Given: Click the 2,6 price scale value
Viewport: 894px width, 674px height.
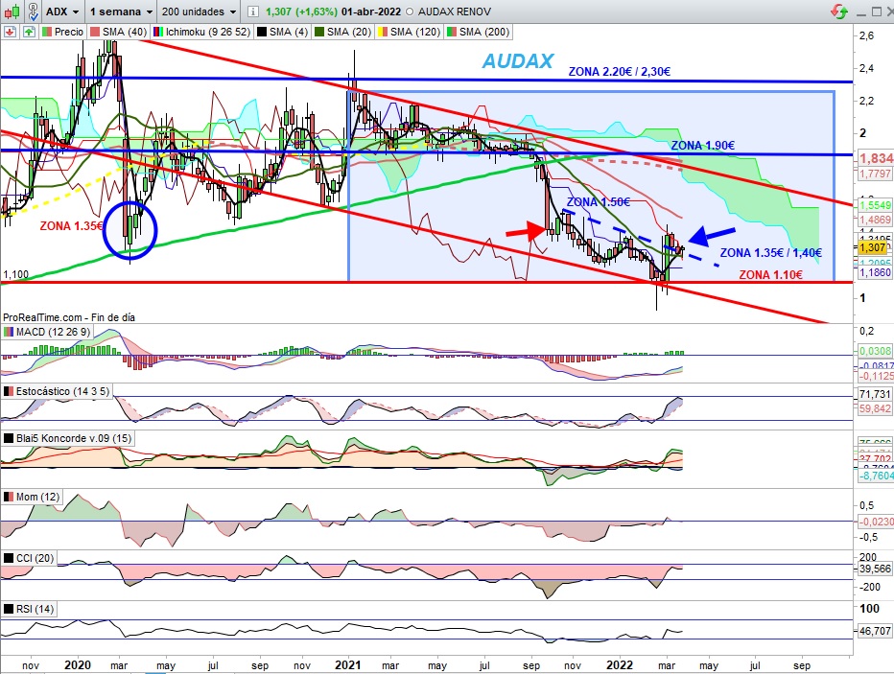Looking at the screenshot, I should pos(866,35).
